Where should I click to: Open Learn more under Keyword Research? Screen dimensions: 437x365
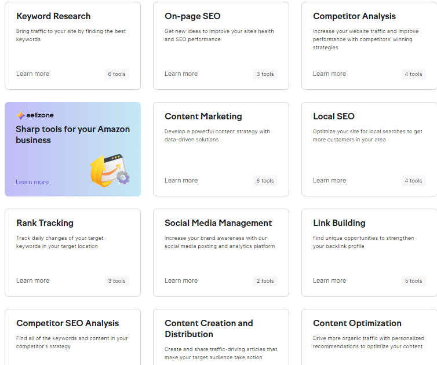point(32,74)
